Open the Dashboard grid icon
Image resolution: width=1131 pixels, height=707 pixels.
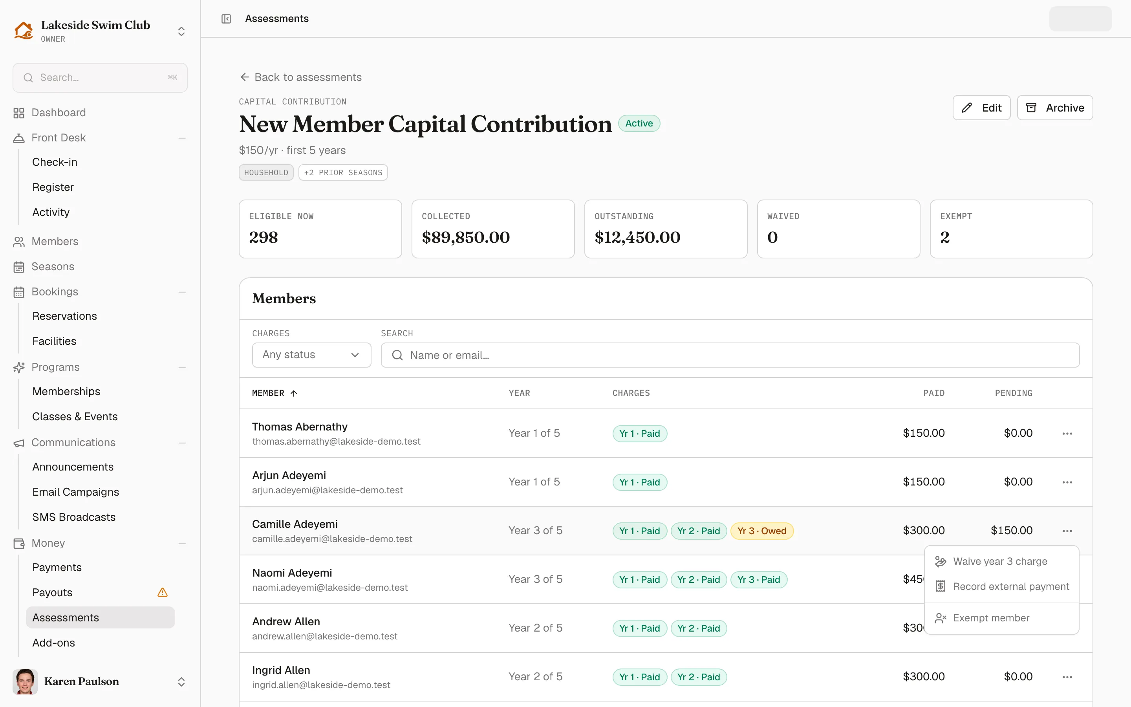pos(19,113)
